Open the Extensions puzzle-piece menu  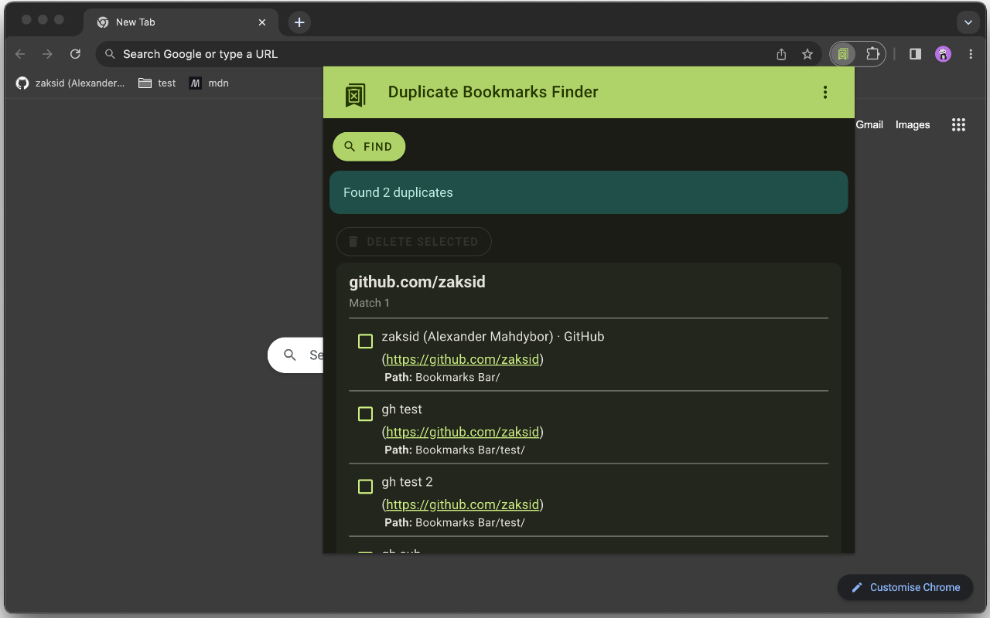coord(872,54)
